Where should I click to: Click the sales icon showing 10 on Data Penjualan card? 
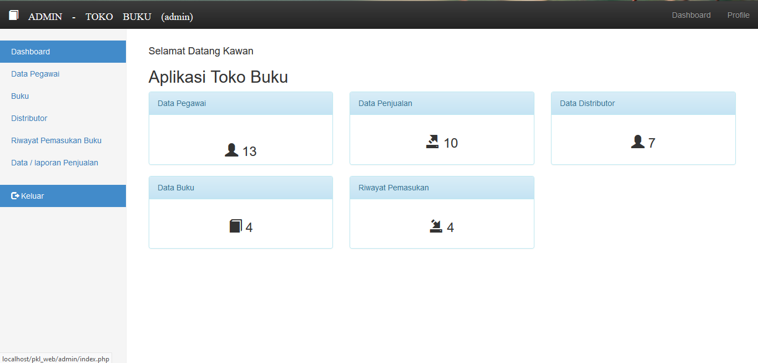(433, 142)
